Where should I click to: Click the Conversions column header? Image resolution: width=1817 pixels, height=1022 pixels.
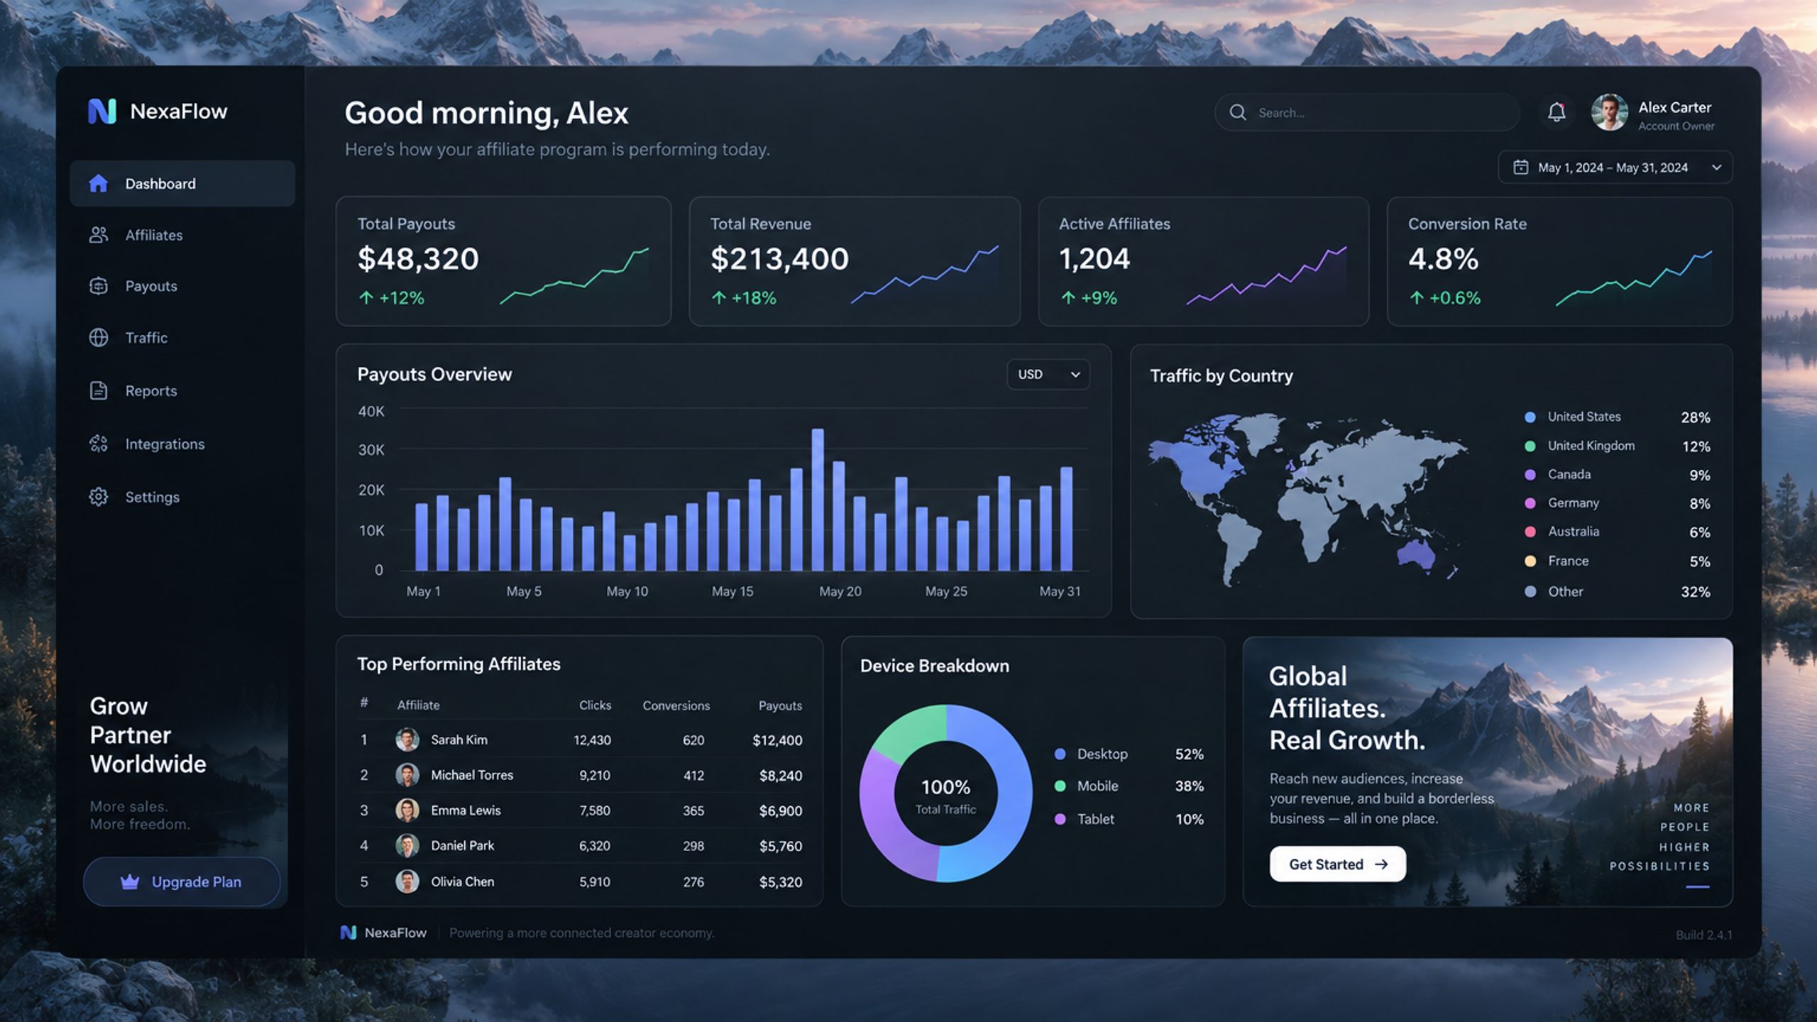676,705
